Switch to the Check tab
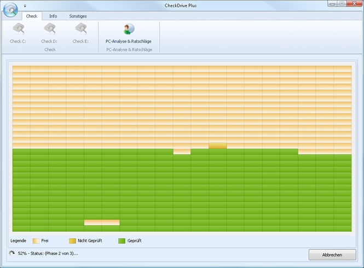This screenshot has height=268, width=364. [32, 16]
